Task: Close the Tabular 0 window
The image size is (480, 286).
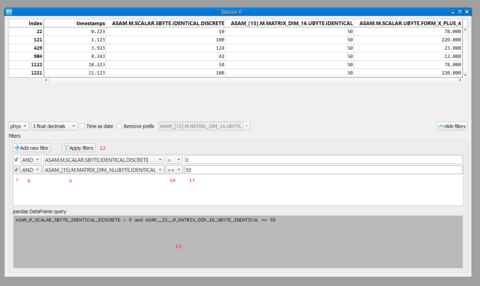Action: [467, 12]
